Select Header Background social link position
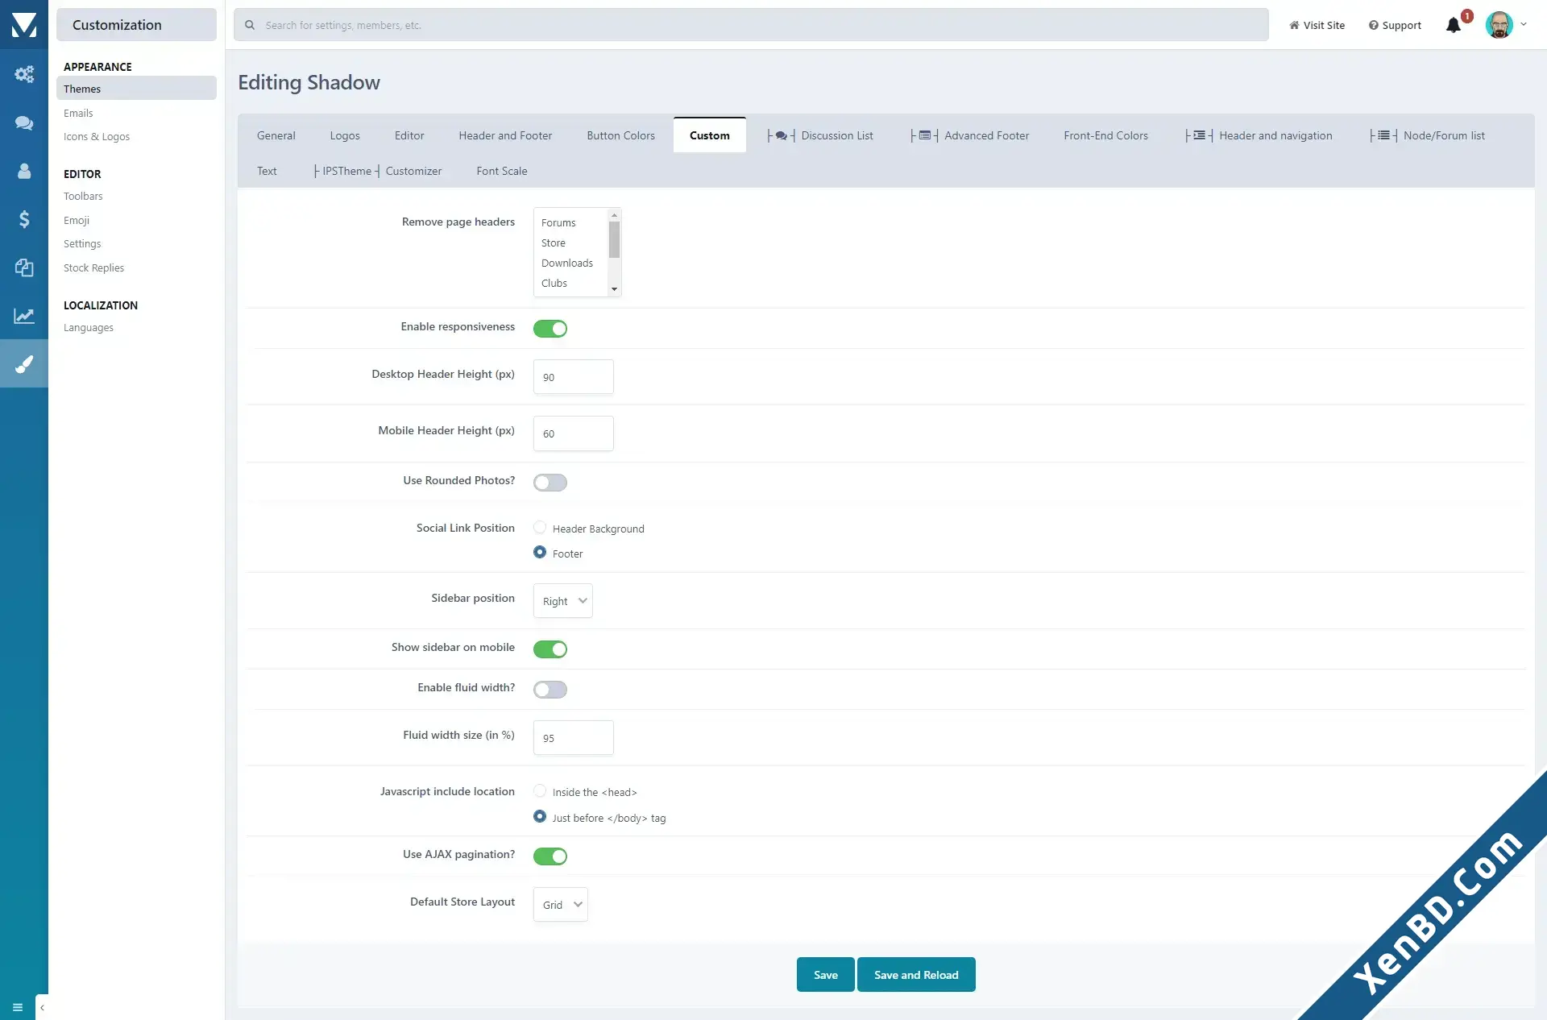The height and width of the screenshot is (1020, 1547). pyautogui.click(x=540, y=528)
